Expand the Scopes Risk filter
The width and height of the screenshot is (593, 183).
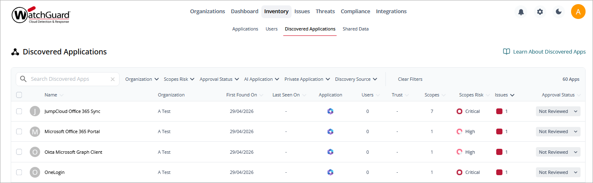[x=179, y=79]
